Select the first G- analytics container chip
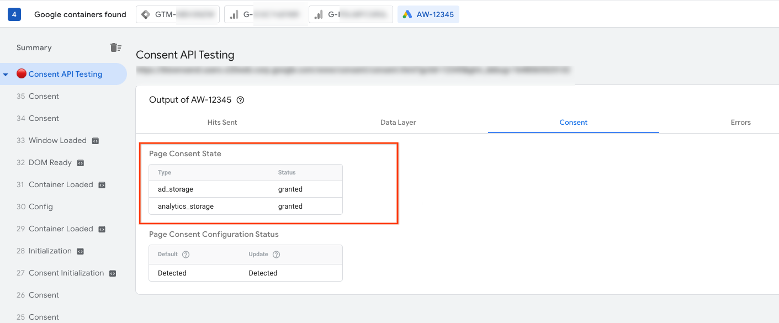This screenshot has width=779, height=323. pyautogui.click(x=264, y=14)
